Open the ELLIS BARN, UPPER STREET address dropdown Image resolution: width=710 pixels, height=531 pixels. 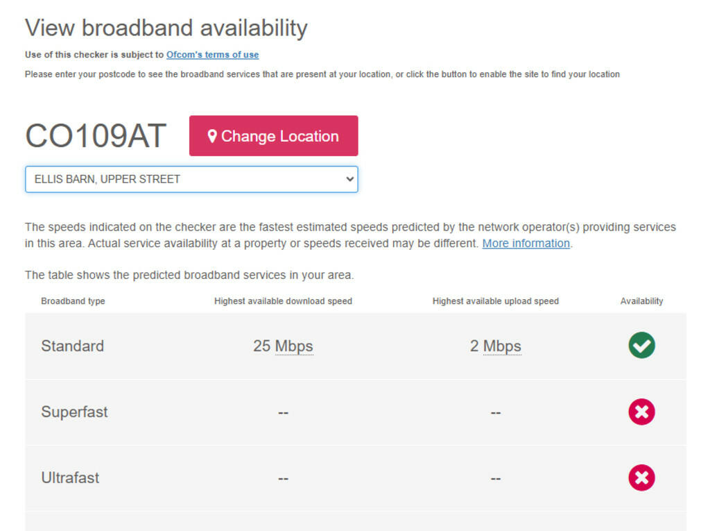(191, 179)
